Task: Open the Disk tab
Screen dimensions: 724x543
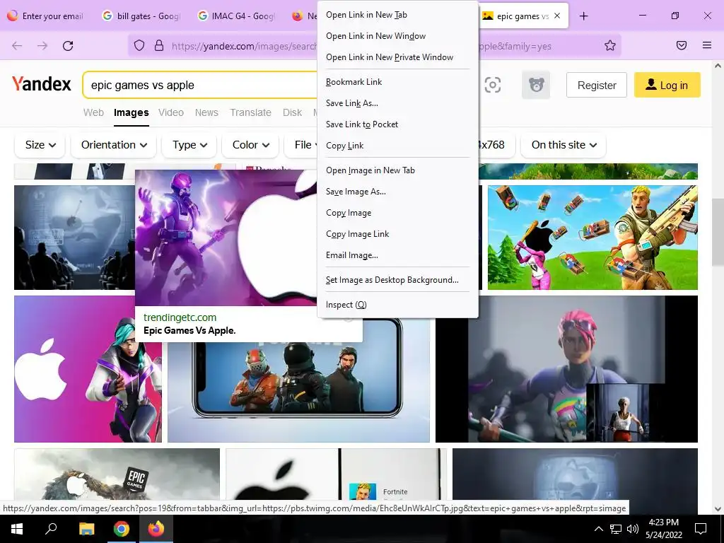Action: [x=292, y=112]
